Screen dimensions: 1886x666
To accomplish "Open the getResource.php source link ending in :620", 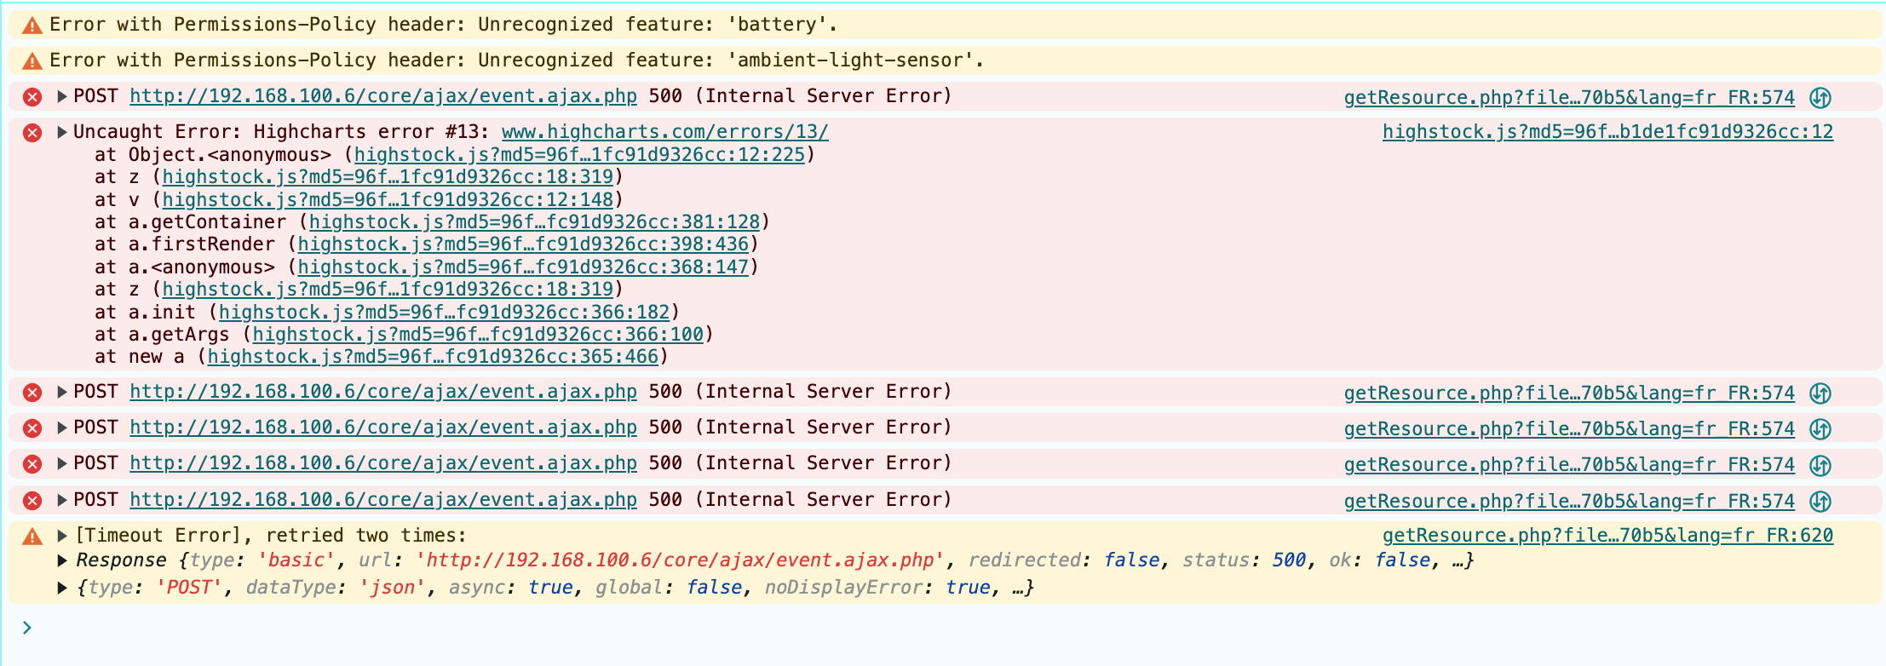I will tap(1607, 536).
